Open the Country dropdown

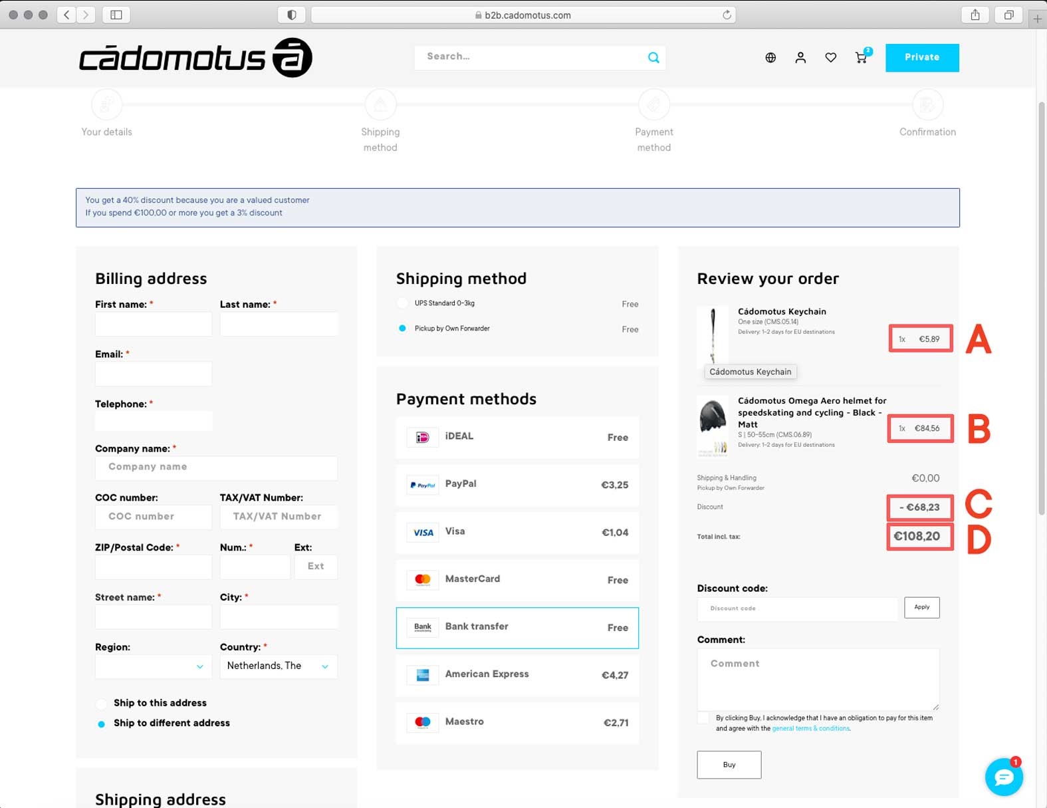pos(279,666)
